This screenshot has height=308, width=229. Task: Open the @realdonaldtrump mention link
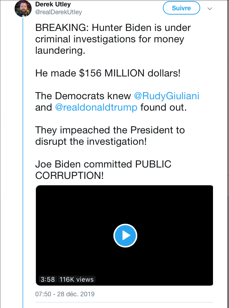[x=96, y=107]
